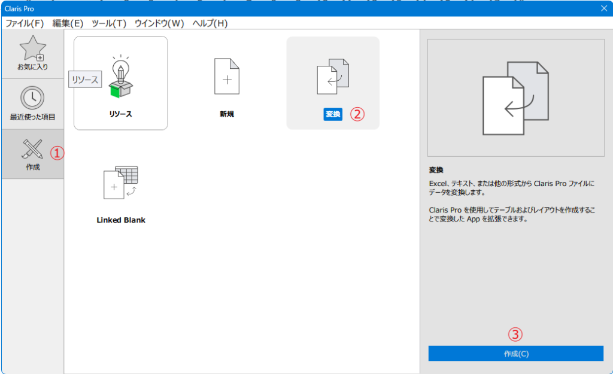Choose the リソース lightbulb box icon
This screenshot has width=613, height=374.
pos(120,77)
